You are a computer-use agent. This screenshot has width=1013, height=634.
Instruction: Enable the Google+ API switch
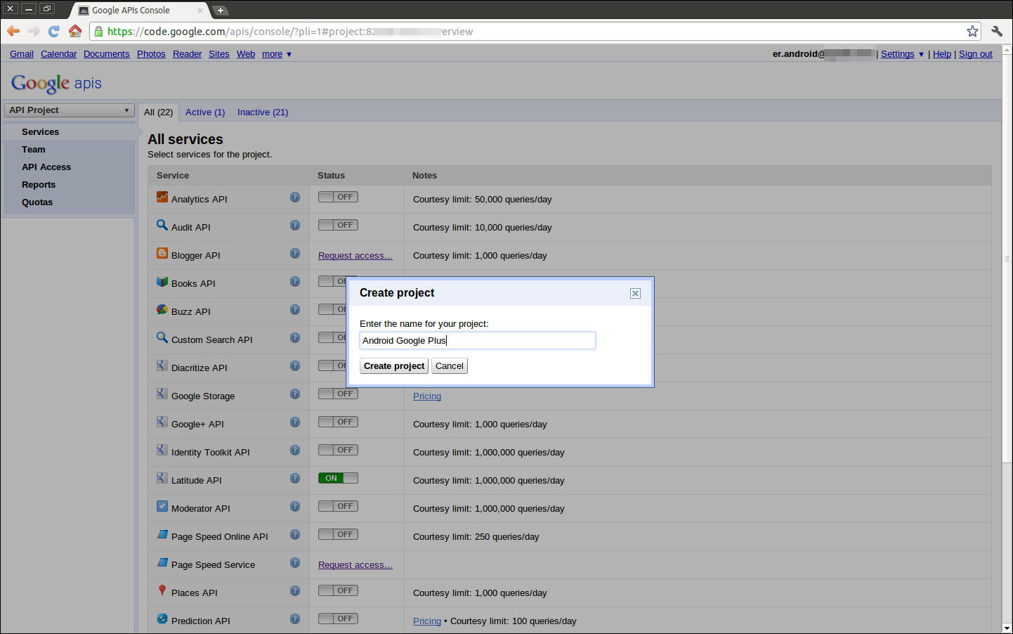[x=338, y=422]
